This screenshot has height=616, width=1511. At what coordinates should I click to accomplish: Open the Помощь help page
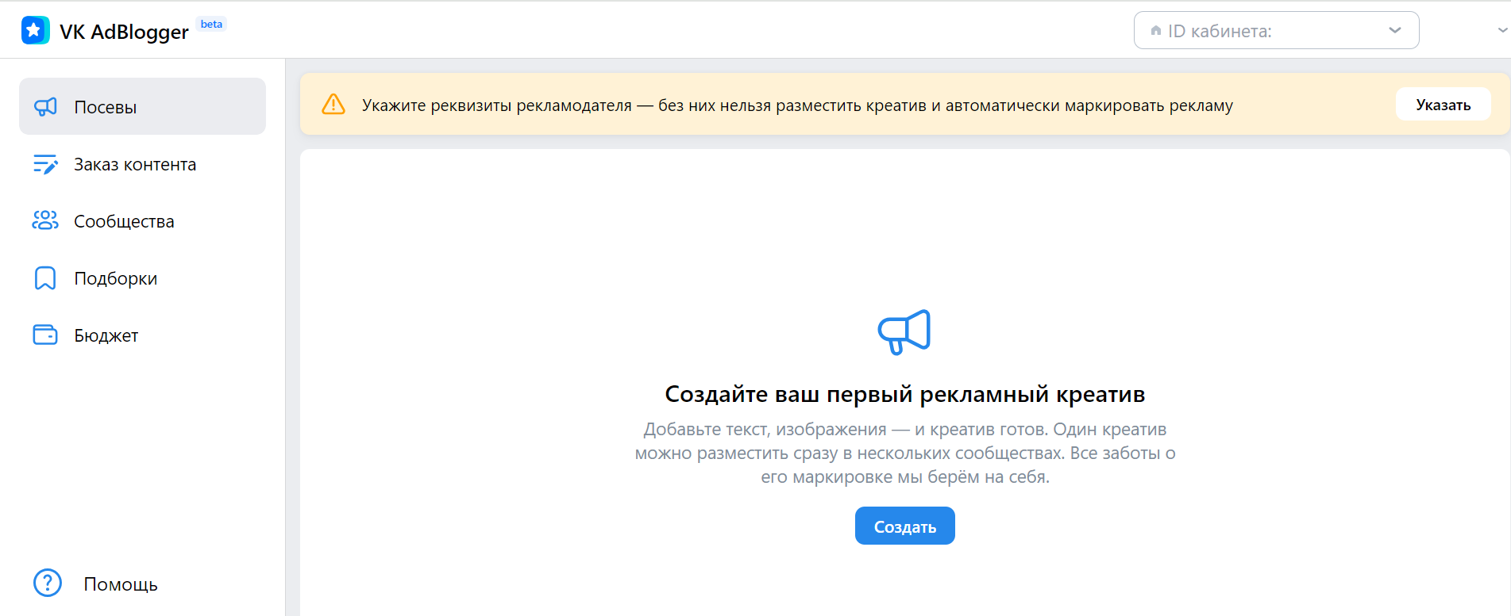95,583
